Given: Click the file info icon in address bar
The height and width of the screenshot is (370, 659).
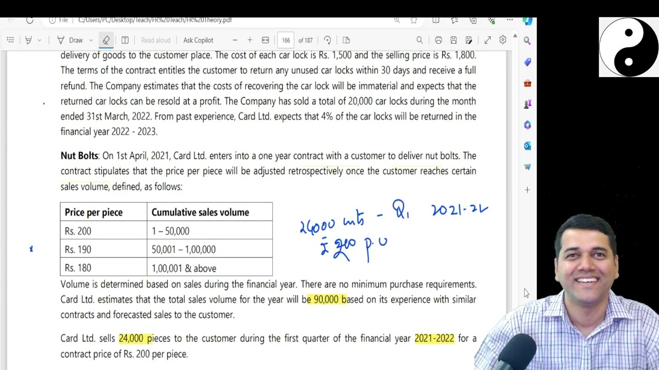Looking at the screenshot, I should 52,20.
